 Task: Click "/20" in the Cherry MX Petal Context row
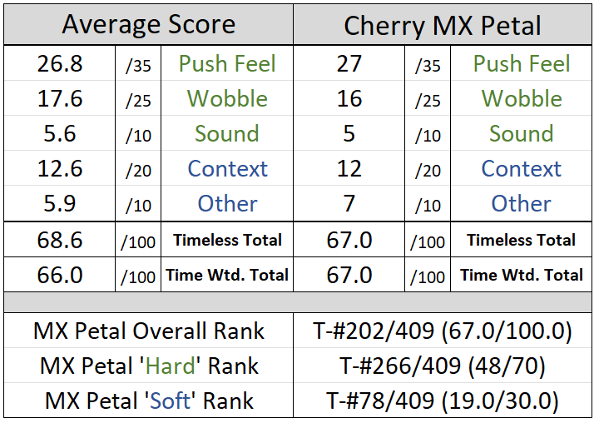click(x=428, y=170)
